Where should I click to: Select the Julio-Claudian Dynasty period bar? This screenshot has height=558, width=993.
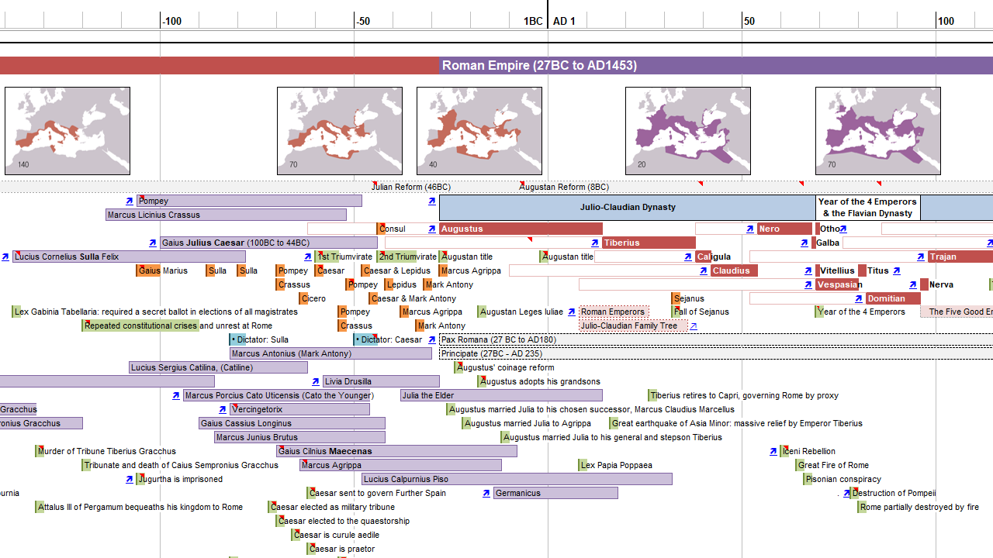(627, 207)
